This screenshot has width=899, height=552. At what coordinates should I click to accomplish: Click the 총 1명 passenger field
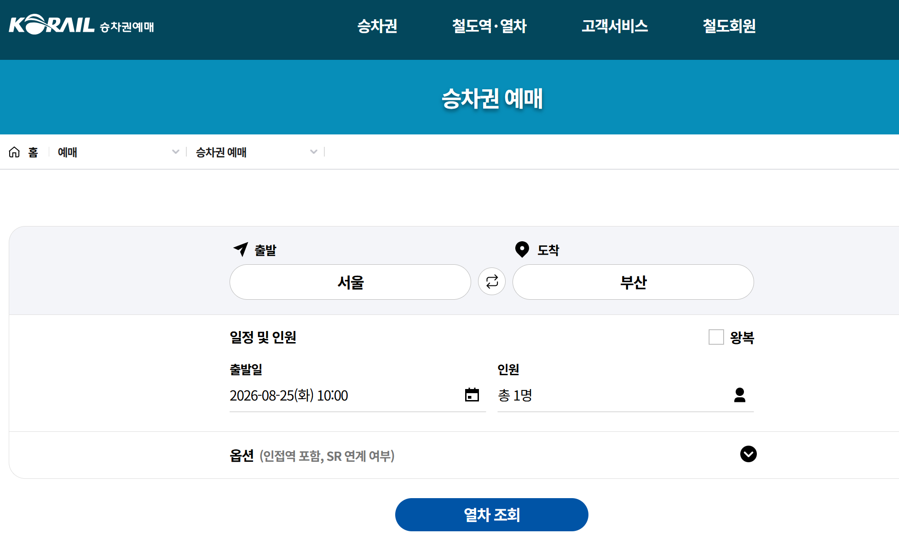pyautogui.click(x=625, y=395)
